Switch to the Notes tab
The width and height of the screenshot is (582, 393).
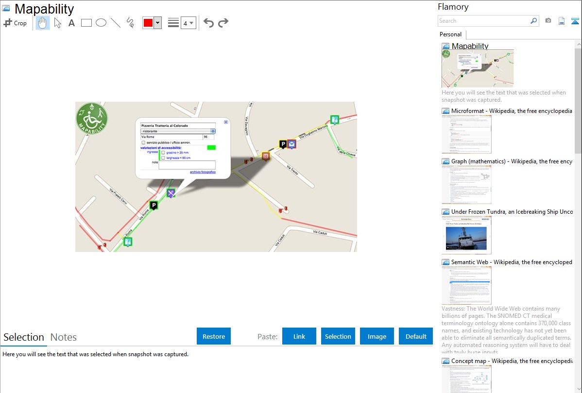coord(64,337)
